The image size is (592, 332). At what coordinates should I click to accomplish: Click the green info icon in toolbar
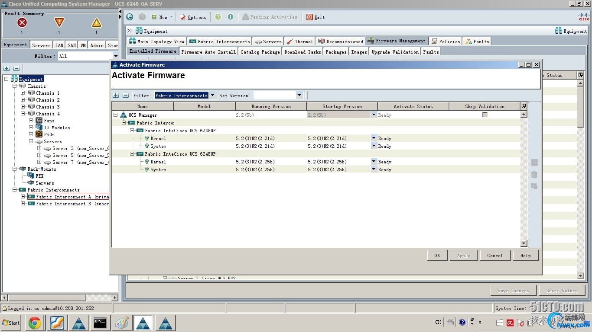tap(231, 17)
